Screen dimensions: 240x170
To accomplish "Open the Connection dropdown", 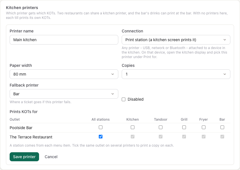I will (x=176, y=40).
